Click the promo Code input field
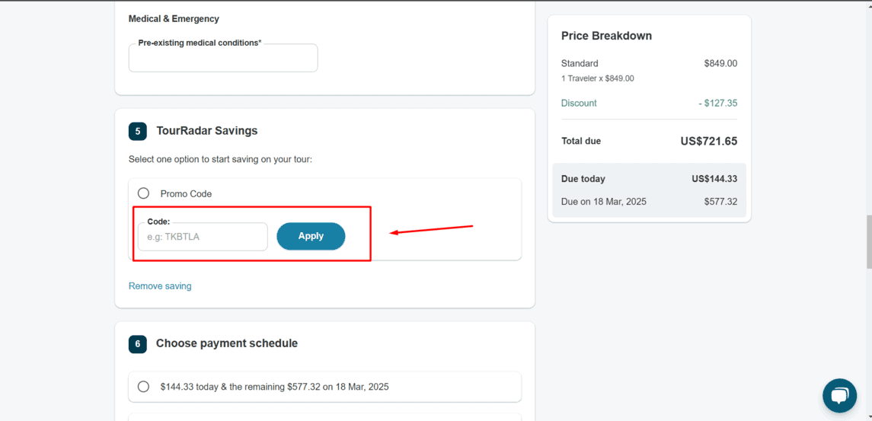 pos(203,237)
